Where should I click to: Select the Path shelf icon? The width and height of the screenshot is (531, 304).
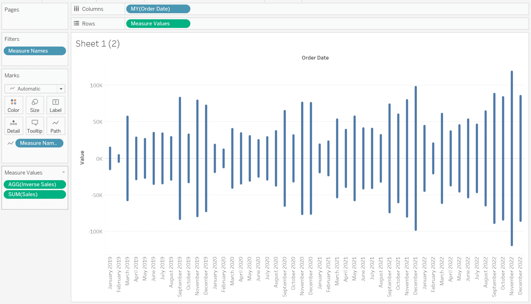click(55, 126)
